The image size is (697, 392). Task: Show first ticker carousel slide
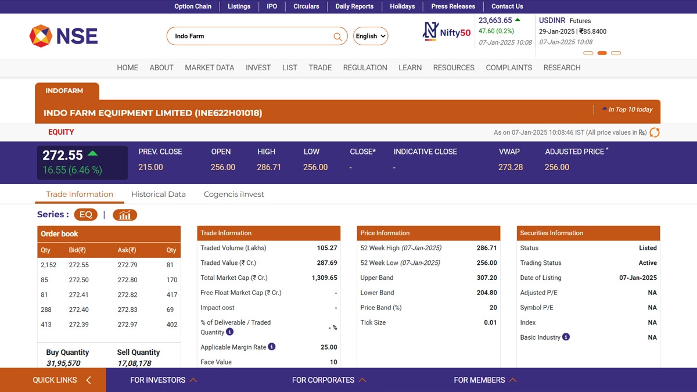click(588, 53)
